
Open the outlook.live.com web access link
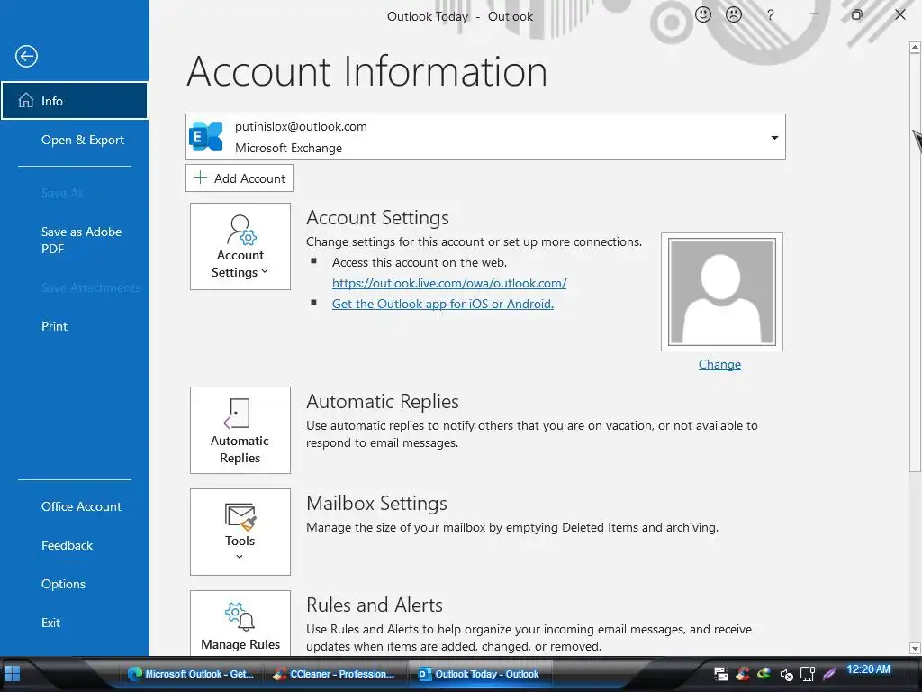[449, 283]
